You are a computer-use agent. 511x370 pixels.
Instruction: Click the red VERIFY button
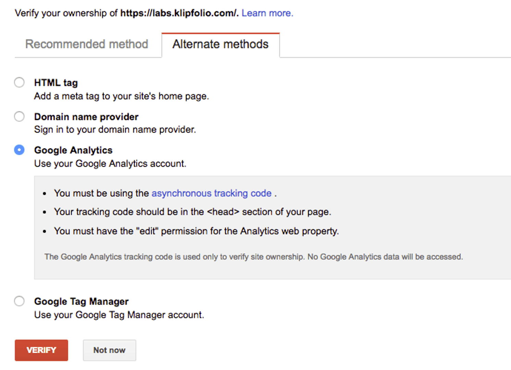41,350
